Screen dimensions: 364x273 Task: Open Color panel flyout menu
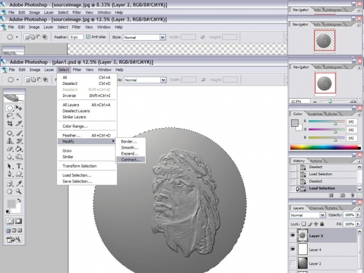pos(359,114)
